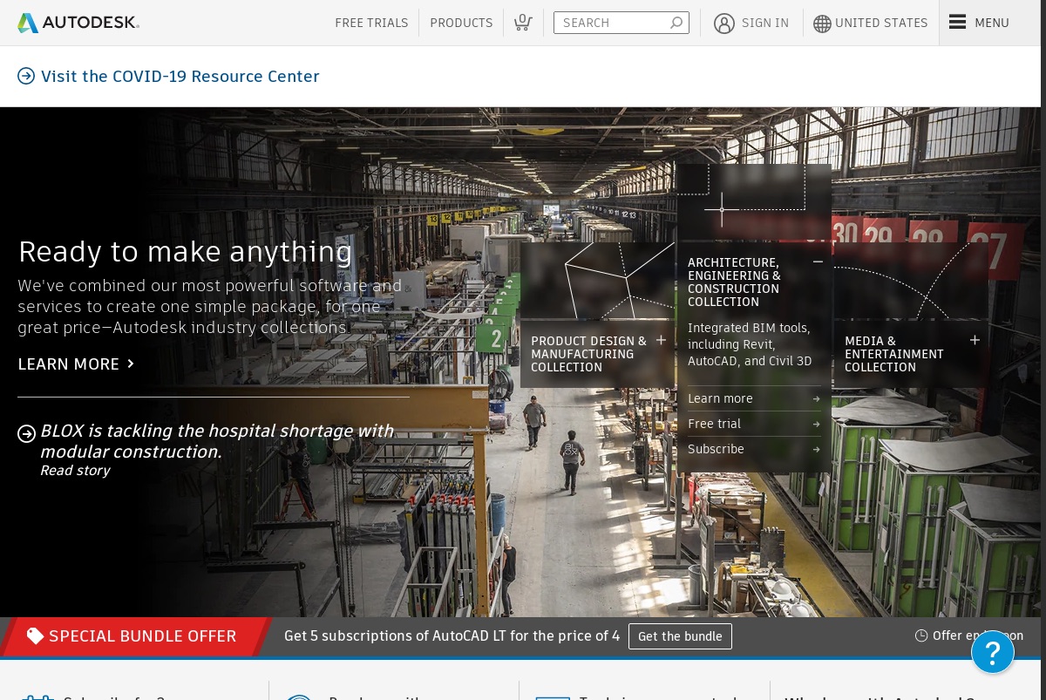Click 'Integrated BIM tools' description text
This screenshot has width=1046, height=700.
750,344
